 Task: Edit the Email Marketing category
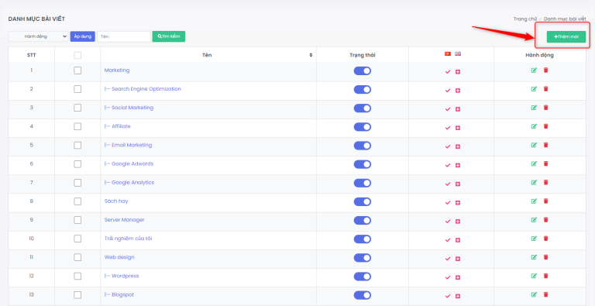pyautogui.click(x=534, y=145)
